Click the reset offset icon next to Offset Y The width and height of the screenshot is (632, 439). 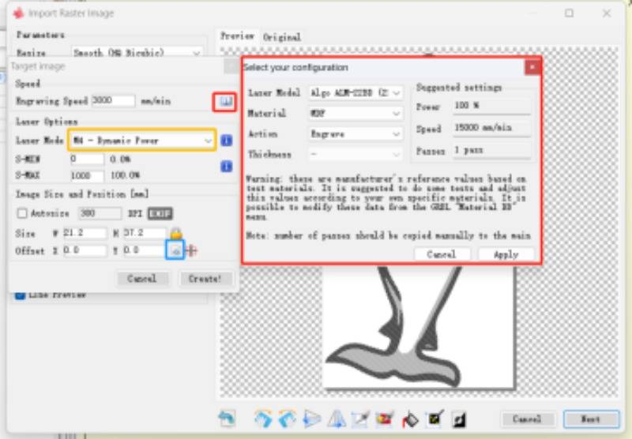point(175,250)
